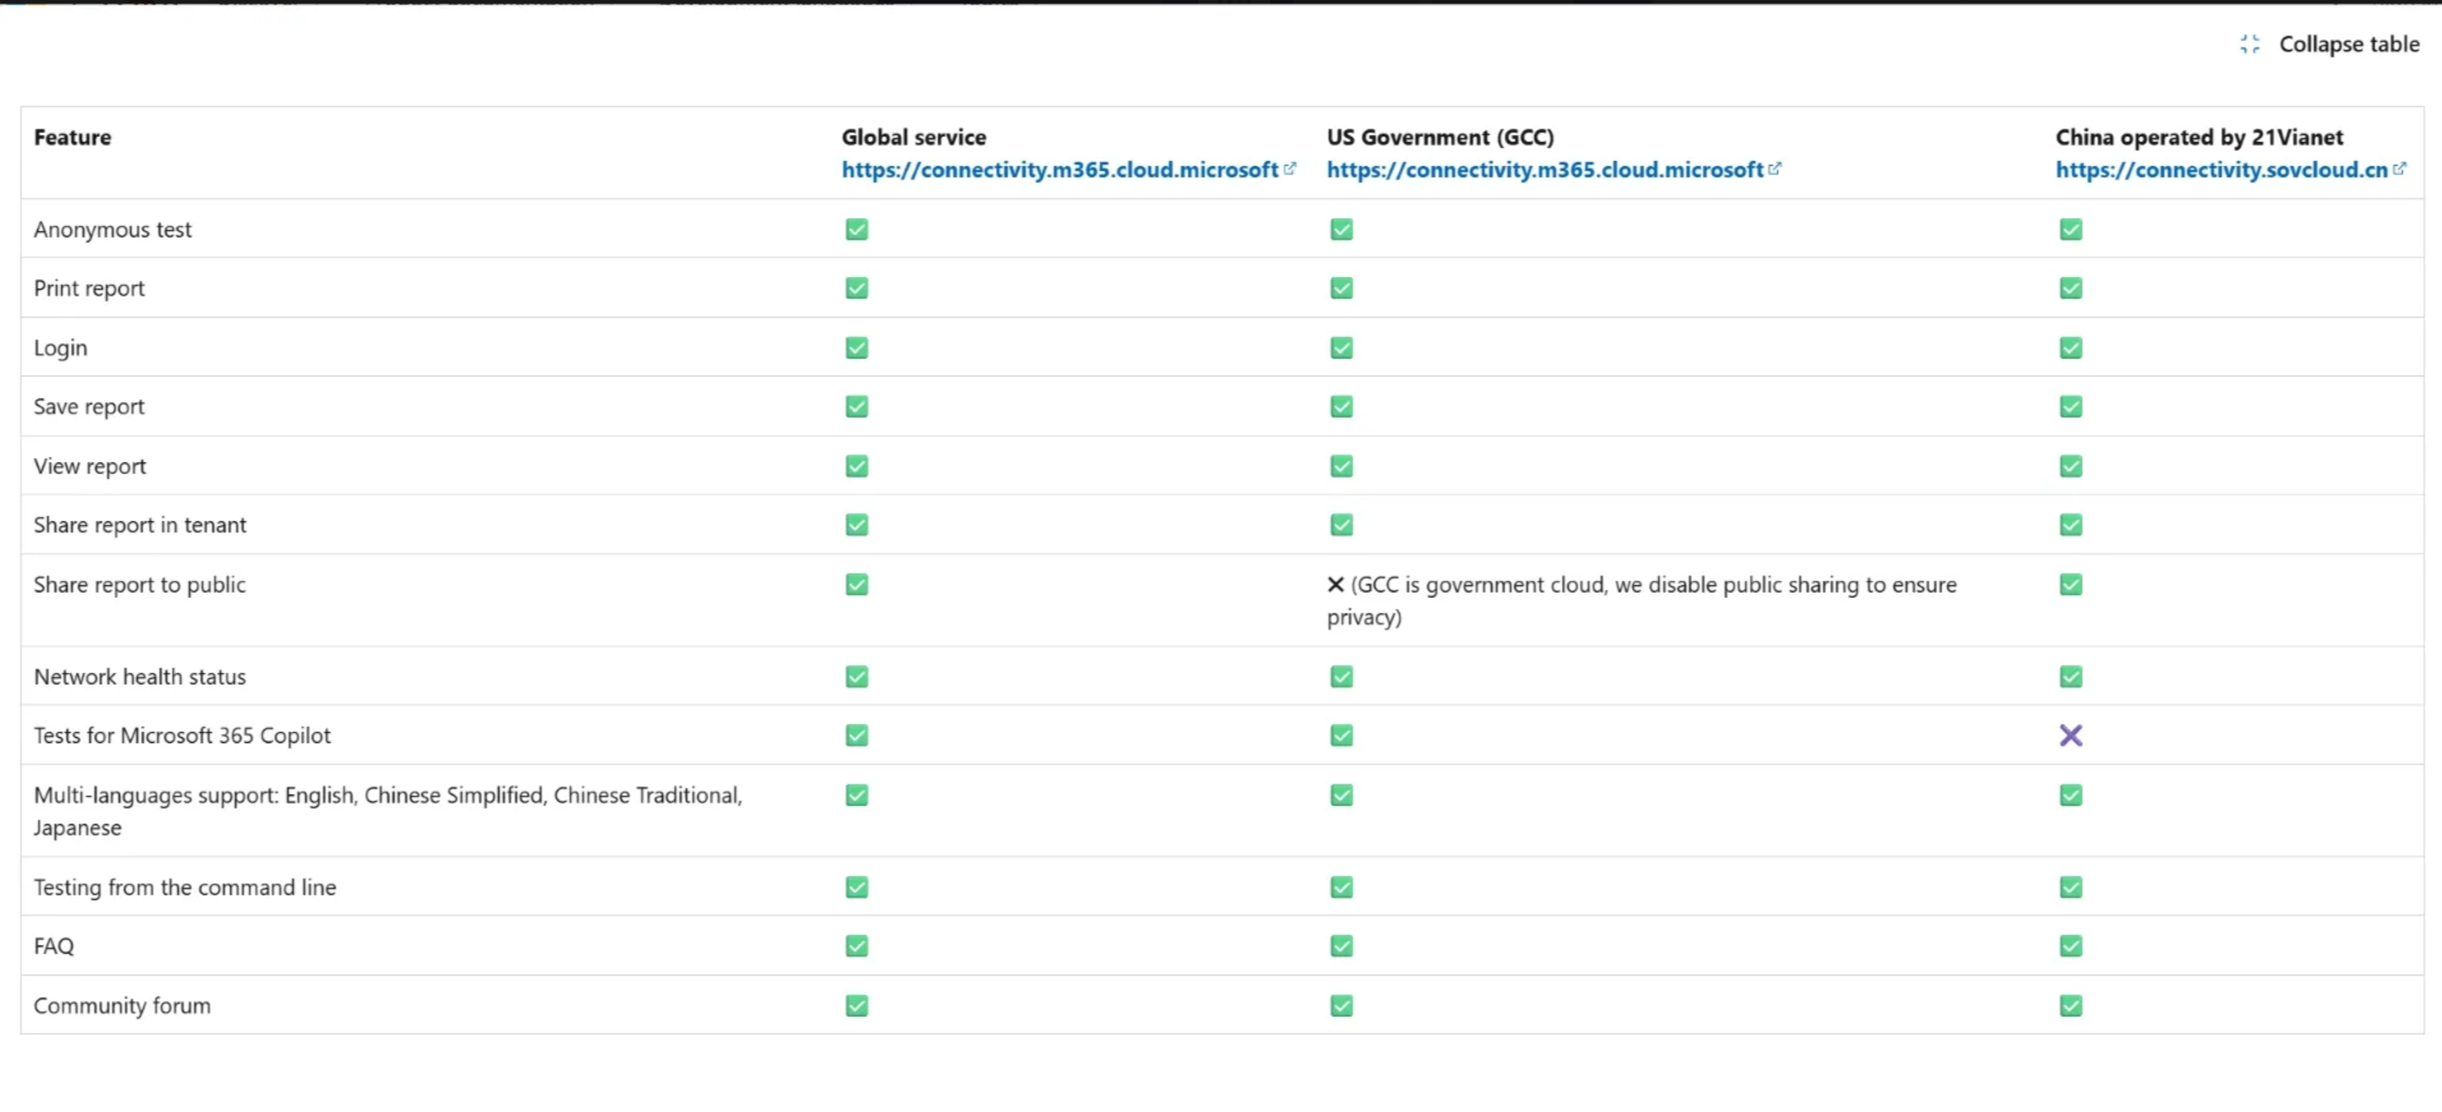The image size is (2442, 1112).
Task: Click the Feature column header
Action: 72,136
